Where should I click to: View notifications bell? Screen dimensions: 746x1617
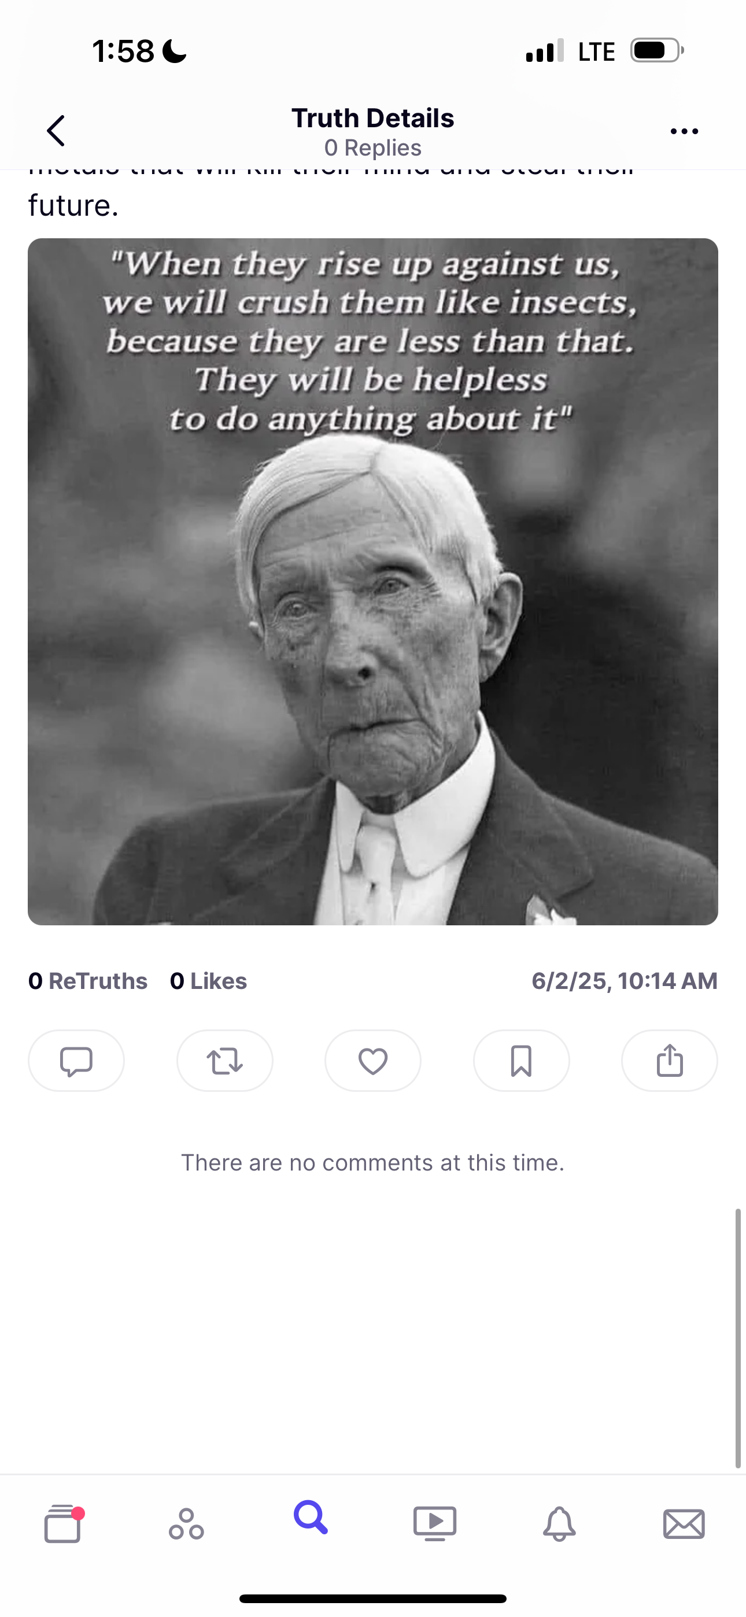[559, 1523]
